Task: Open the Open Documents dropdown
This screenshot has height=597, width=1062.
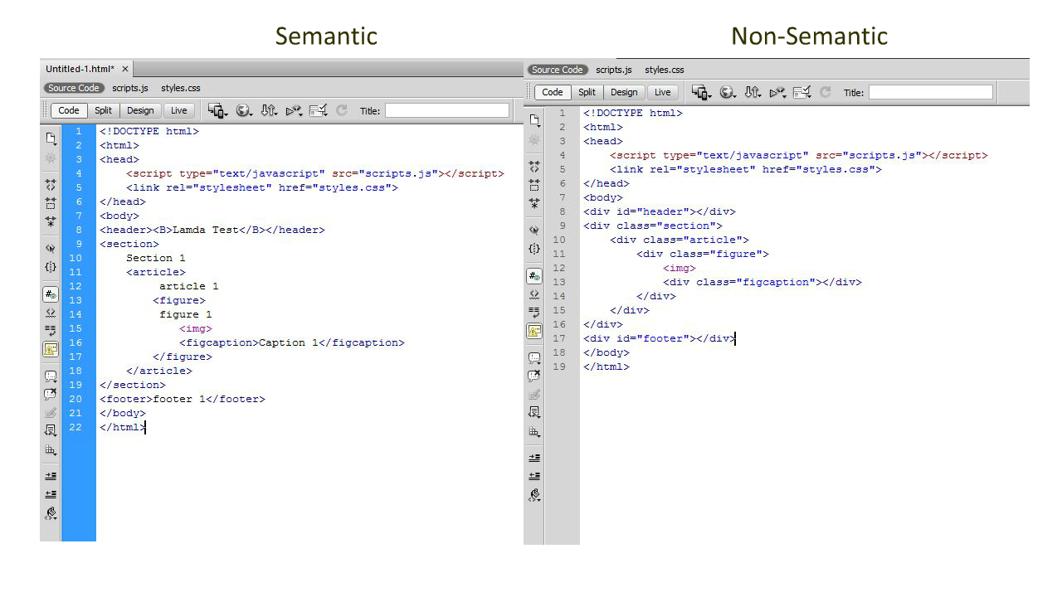Action: (51, 140)
